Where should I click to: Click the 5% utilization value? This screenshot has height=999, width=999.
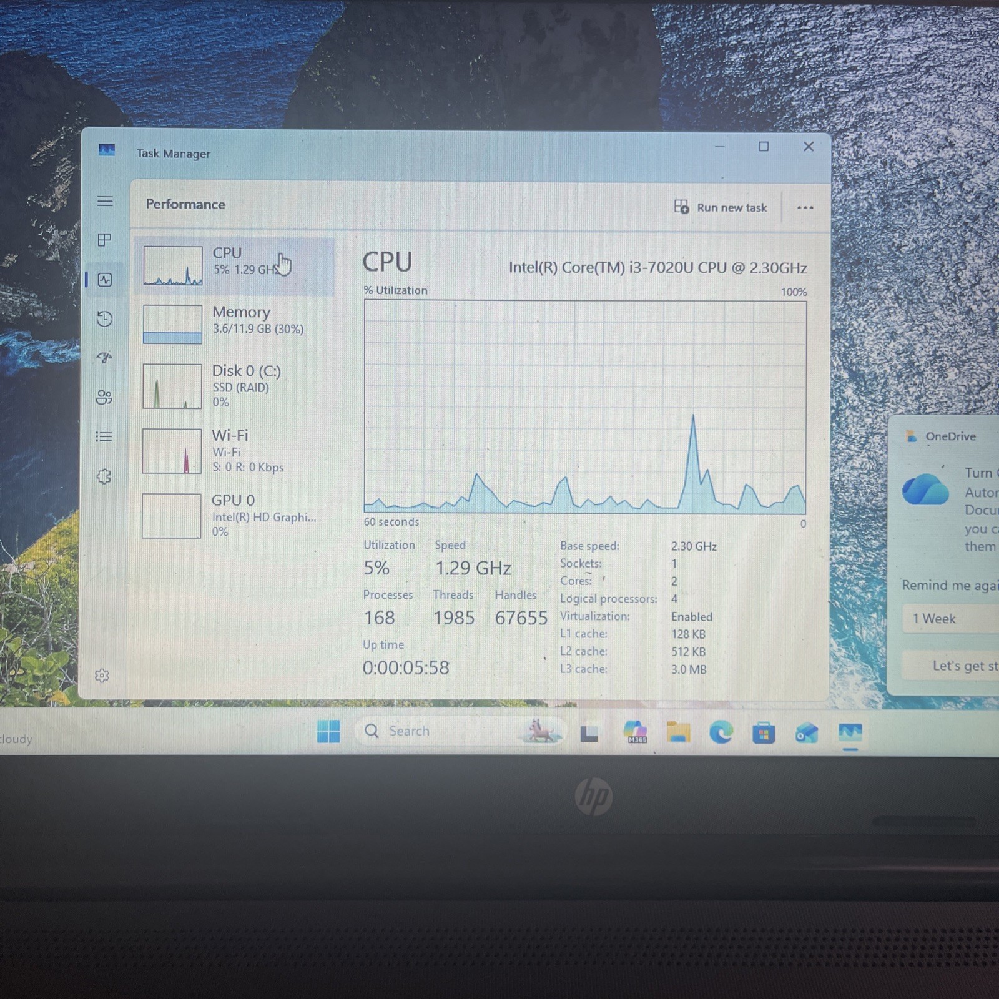click(x=376, y=568)
